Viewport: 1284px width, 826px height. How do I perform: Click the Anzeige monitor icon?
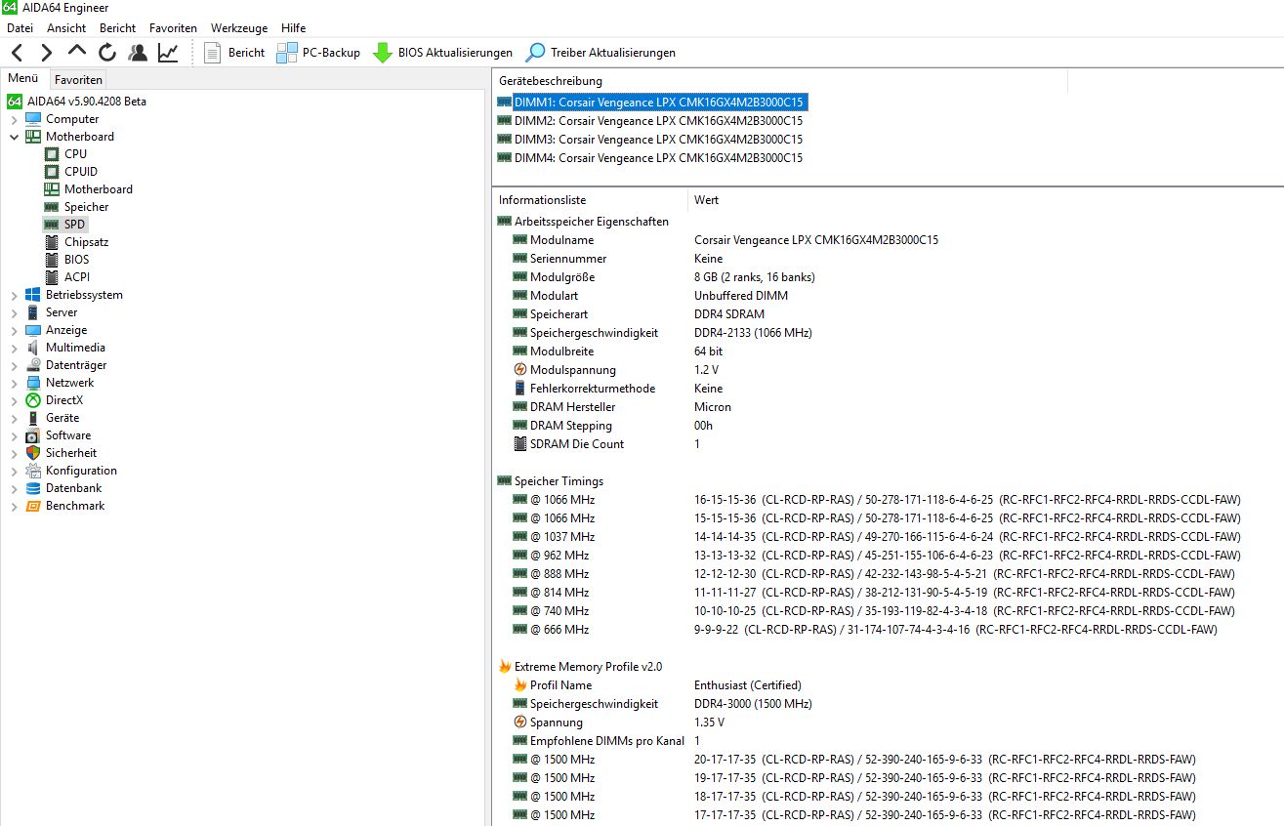(33, 330)
